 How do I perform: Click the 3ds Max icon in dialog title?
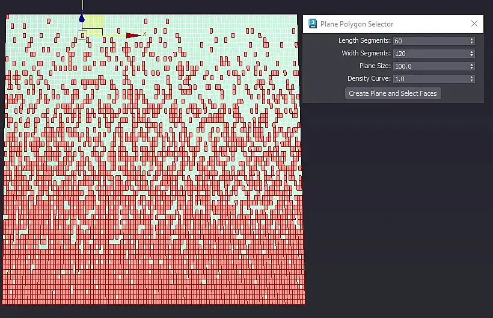[x=313, y=23]
